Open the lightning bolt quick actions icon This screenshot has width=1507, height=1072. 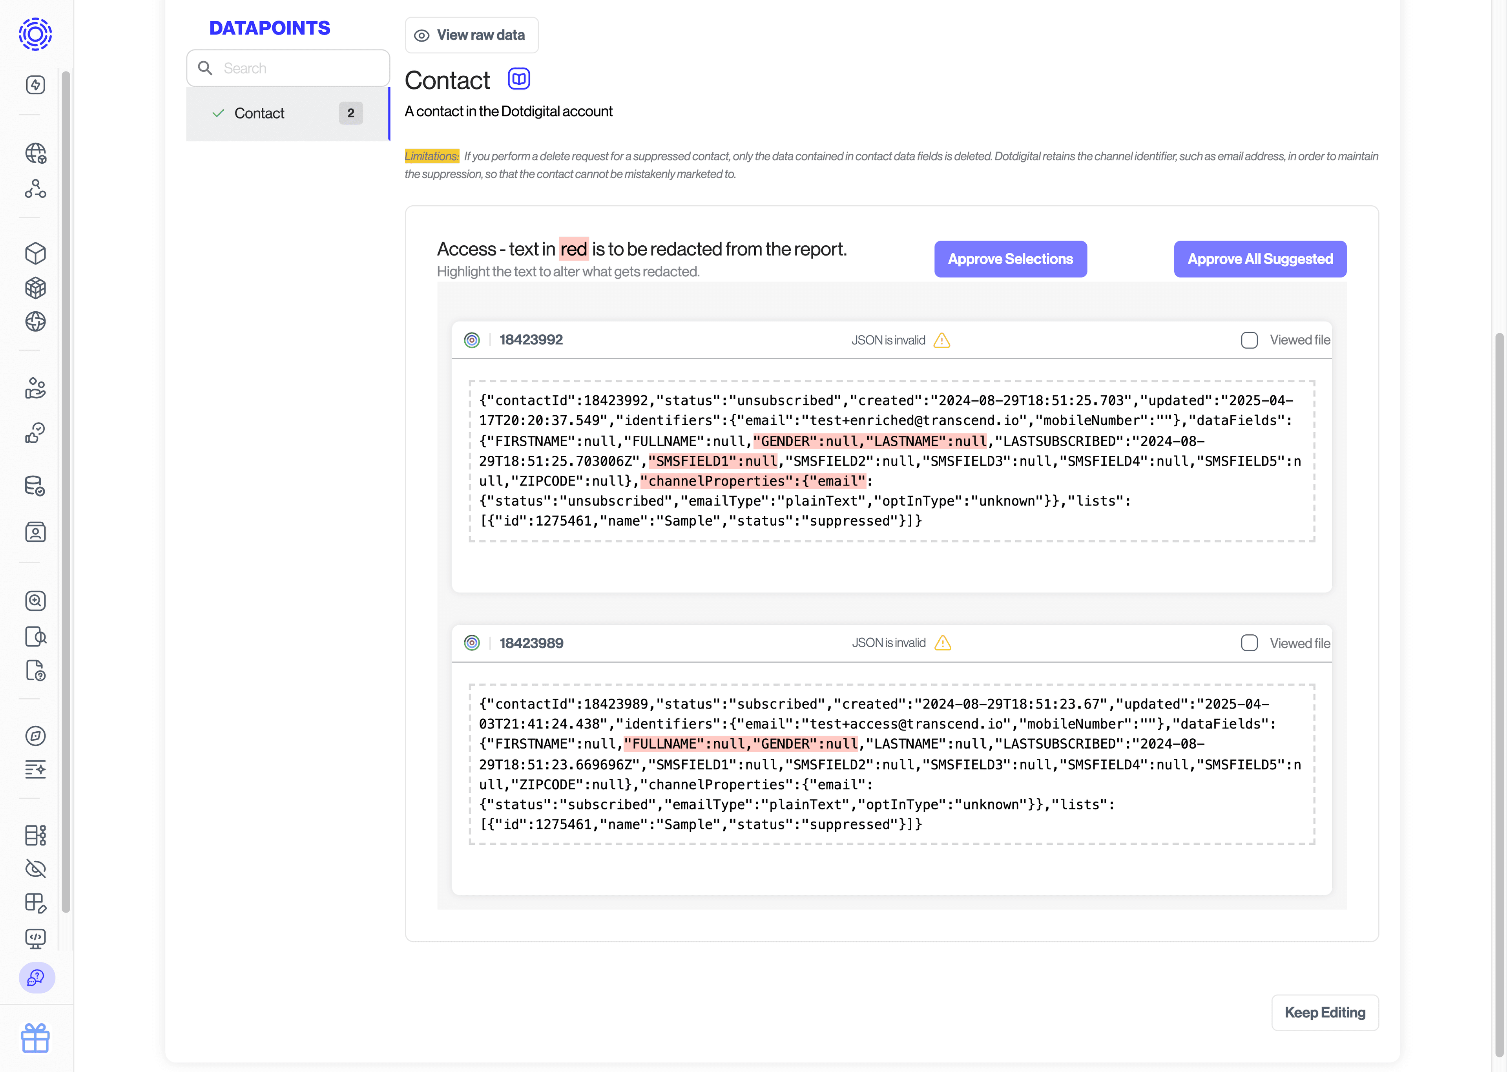[36, 84]
